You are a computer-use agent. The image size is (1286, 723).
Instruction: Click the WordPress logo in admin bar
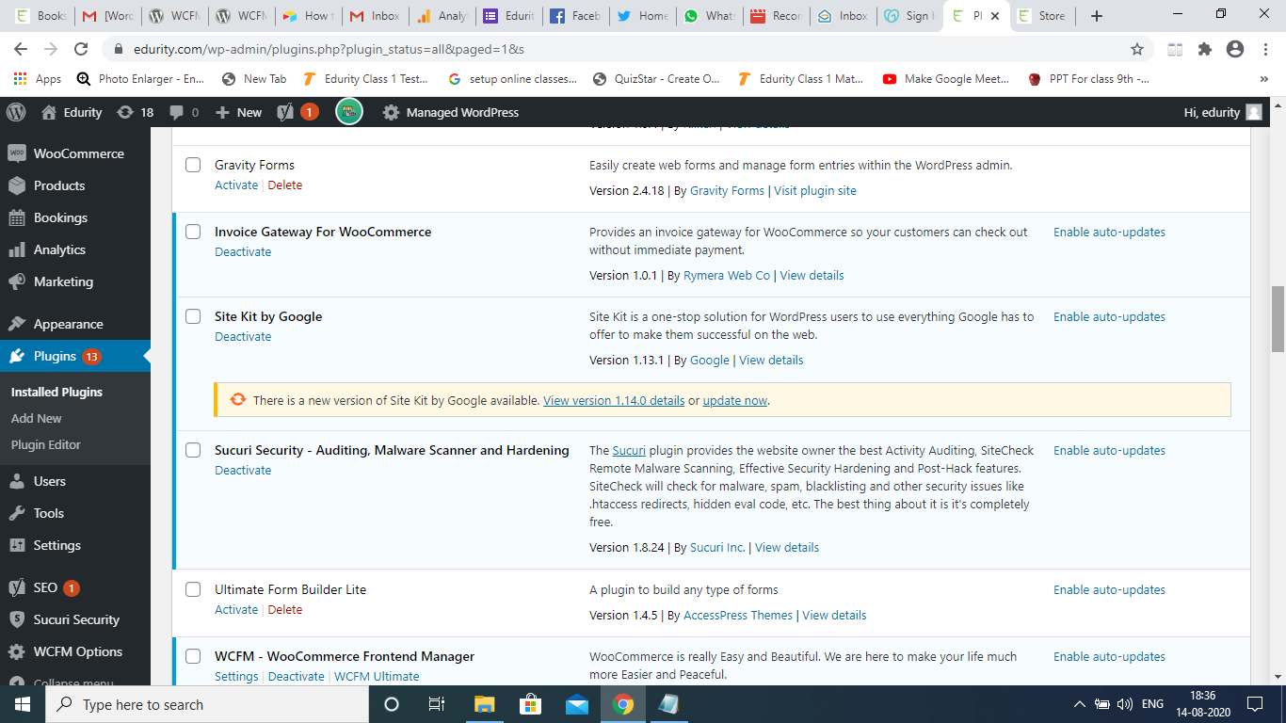tap(16, 112)
